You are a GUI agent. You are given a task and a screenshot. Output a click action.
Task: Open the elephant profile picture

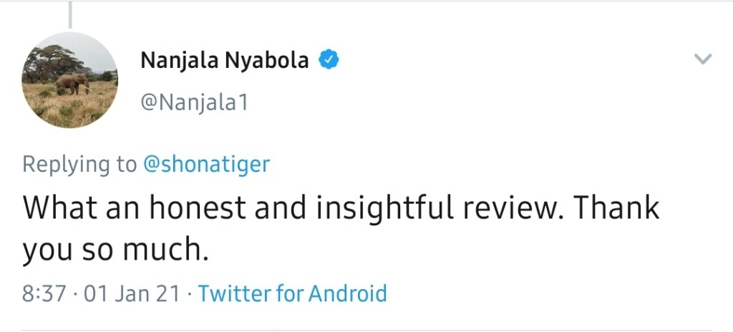[x=69, y=80]
